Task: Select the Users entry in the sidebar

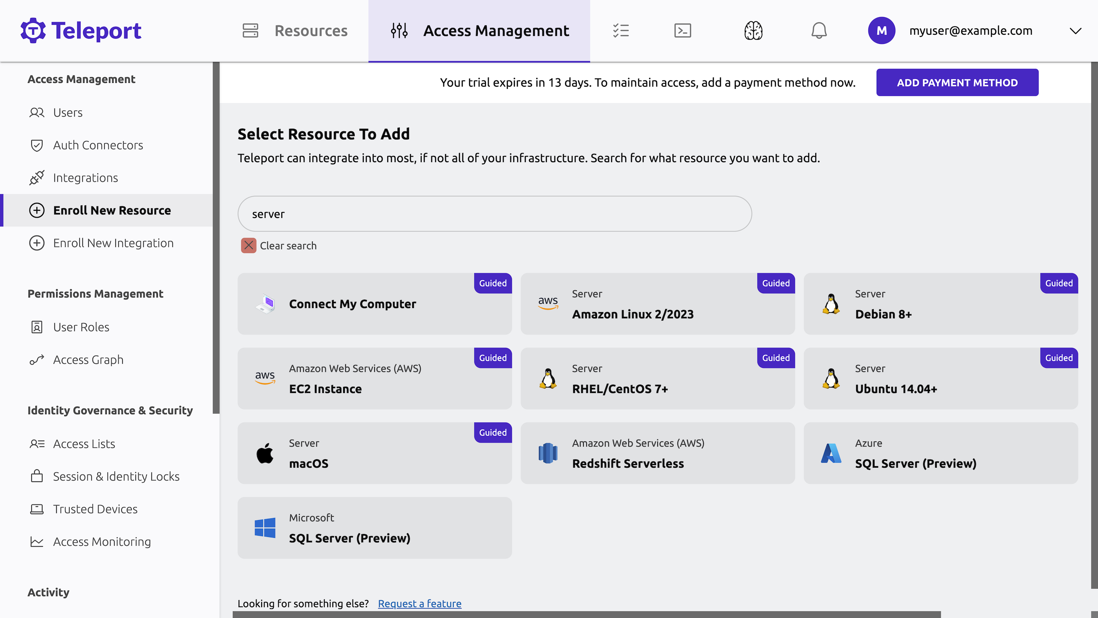Action: pos(68,112)
